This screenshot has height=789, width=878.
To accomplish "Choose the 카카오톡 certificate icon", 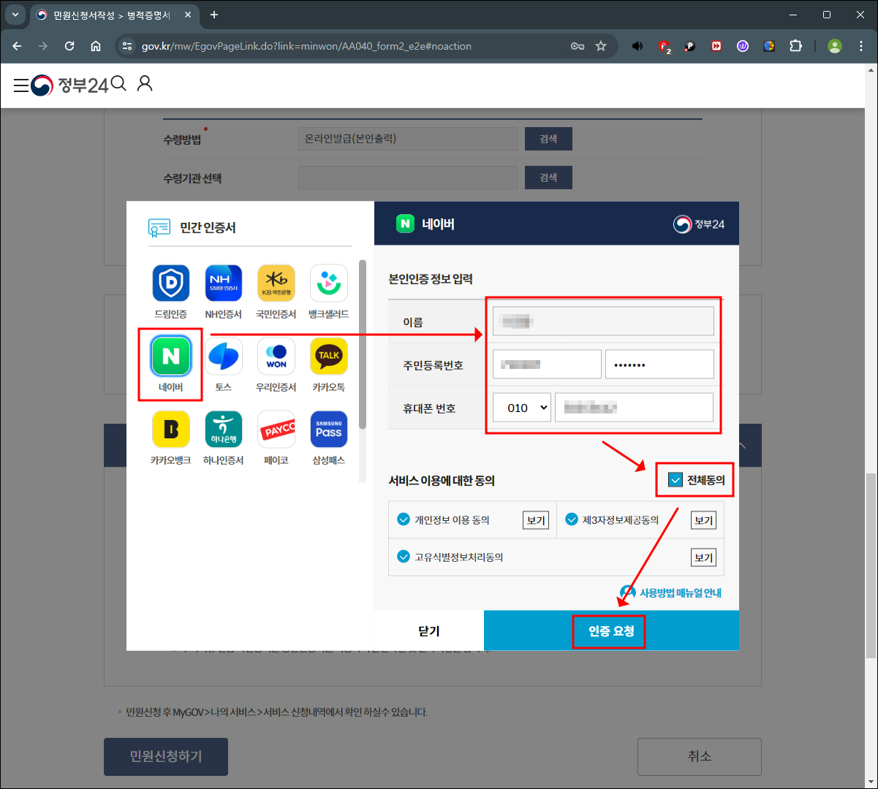I will 329,356.
